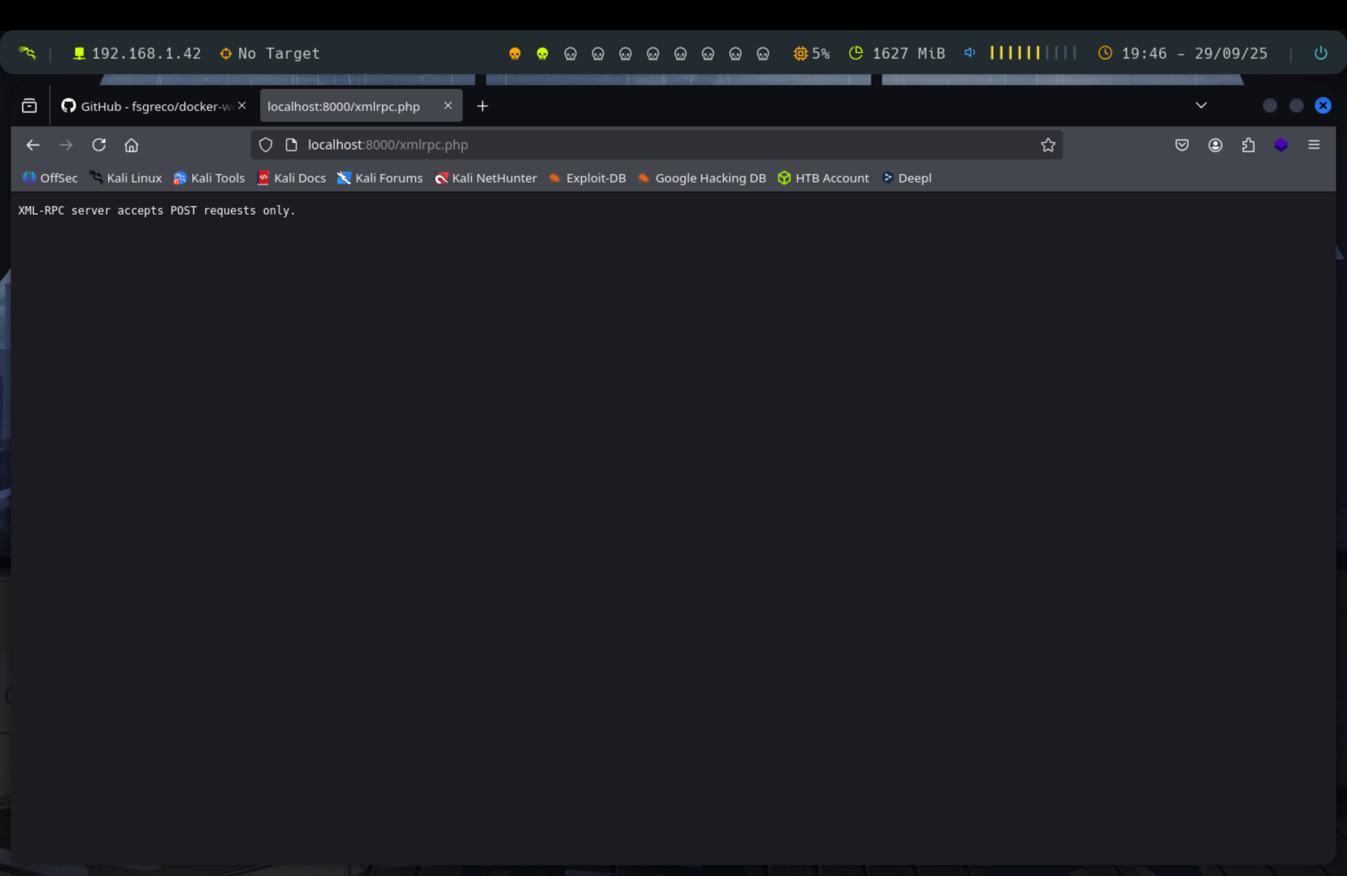Click the URL address bar field
The width and height of the screenshot is (1347, 876).
(651, 145)
